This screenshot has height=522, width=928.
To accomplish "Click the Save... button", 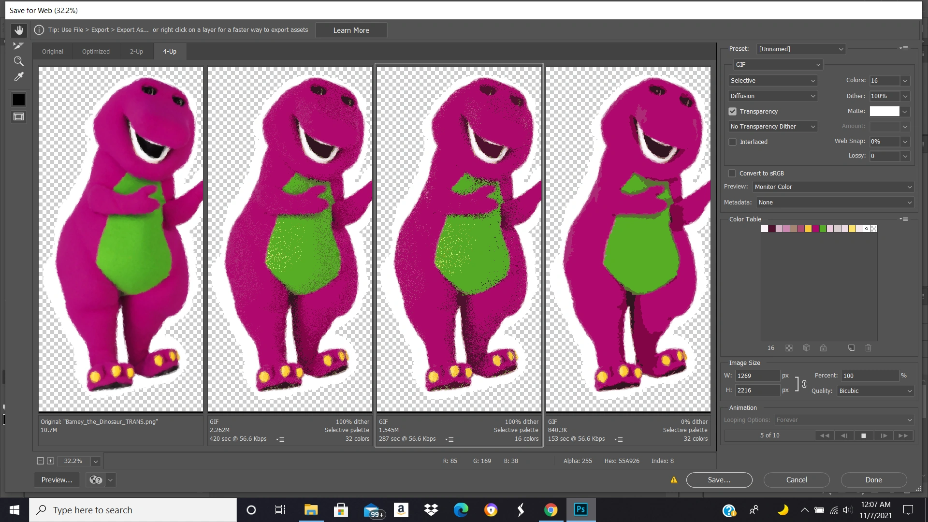I will [x=719, y=479].
